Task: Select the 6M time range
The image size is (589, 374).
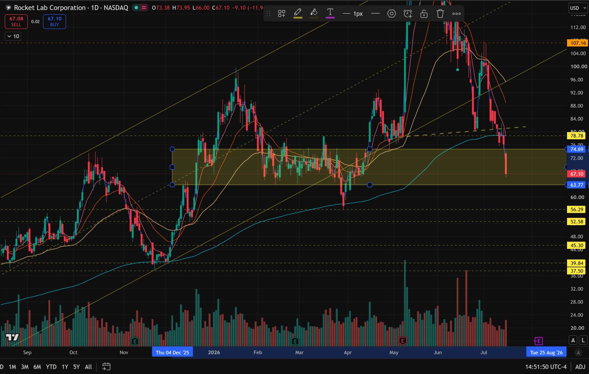Action: [37, 367]
